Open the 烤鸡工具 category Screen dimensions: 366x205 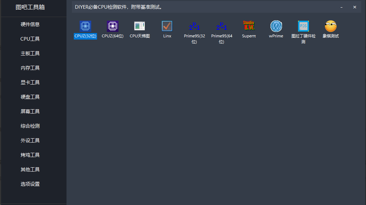click(x=30, y=155)
